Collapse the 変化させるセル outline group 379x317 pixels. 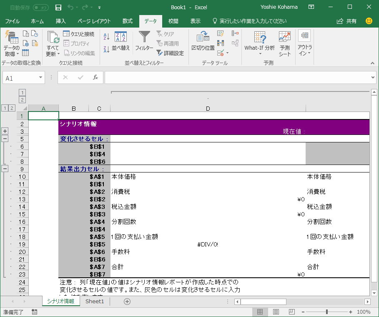click(x=5, y=139)
